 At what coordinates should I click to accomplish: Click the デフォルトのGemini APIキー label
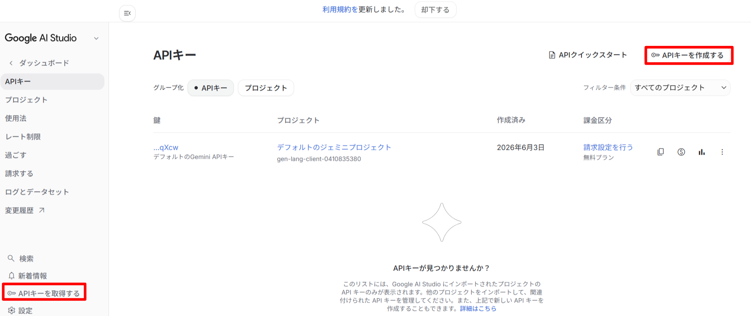click(x=194, y=157)
